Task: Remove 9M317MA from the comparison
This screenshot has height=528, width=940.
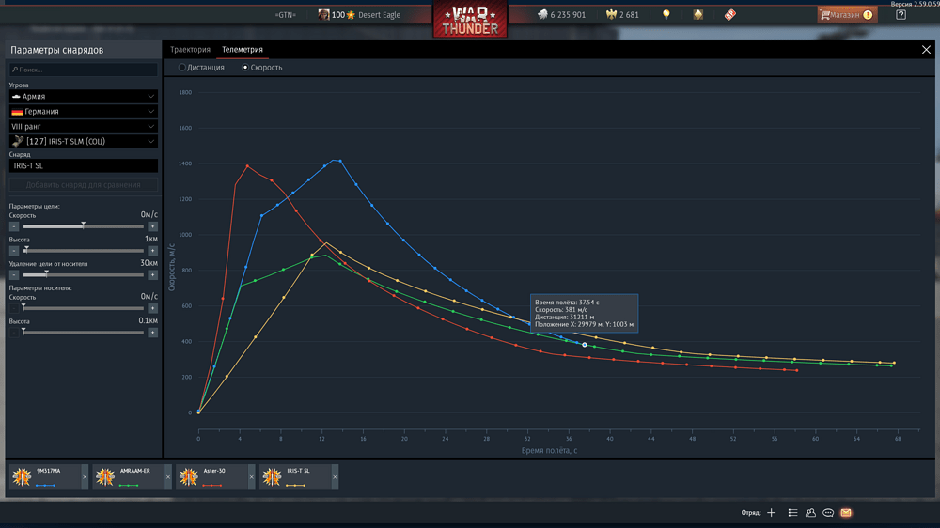Action: click(85, 477)
